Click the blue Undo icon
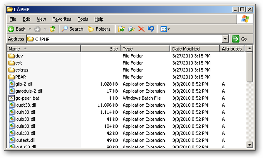The image size is (263, 158). (151, 29)
